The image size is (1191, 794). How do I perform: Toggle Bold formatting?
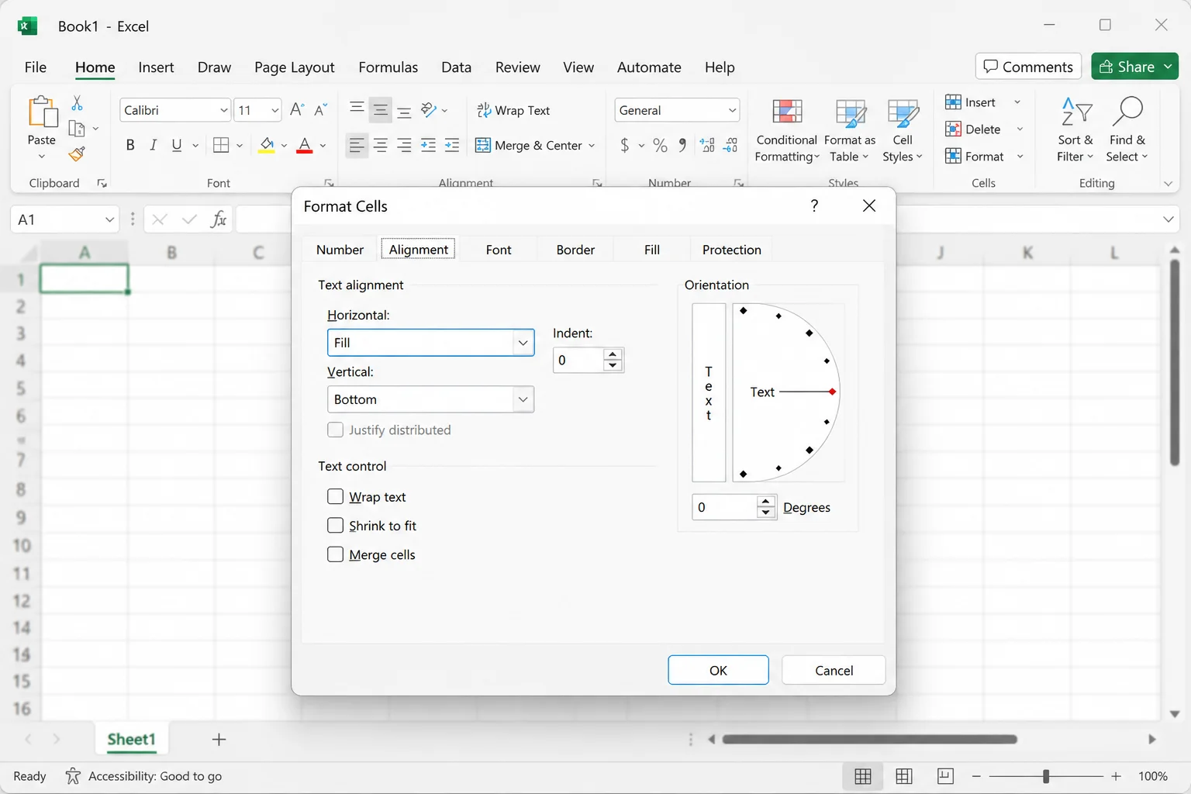[x=130, y=145]
